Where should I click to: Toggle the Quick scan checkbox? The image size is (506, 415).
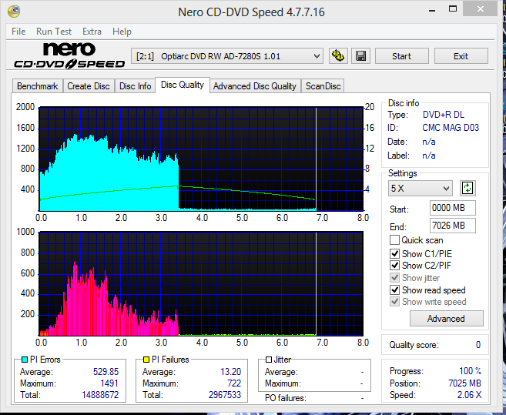click(394, 240)
